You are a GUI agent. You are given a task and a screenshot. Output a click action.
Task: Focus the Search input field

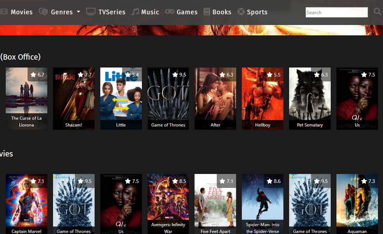(336, 13)
